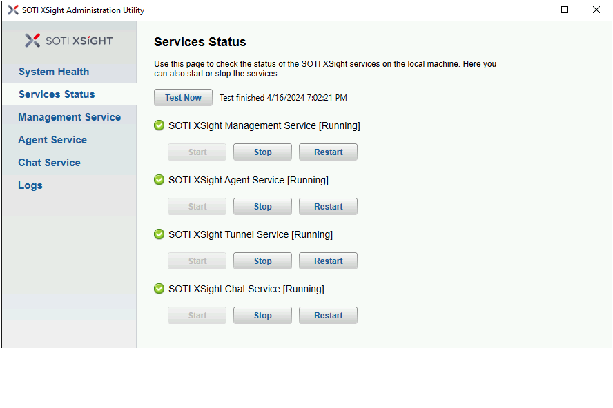
Task: Switch to Chat Service settings
Action: tap(49, 163)
